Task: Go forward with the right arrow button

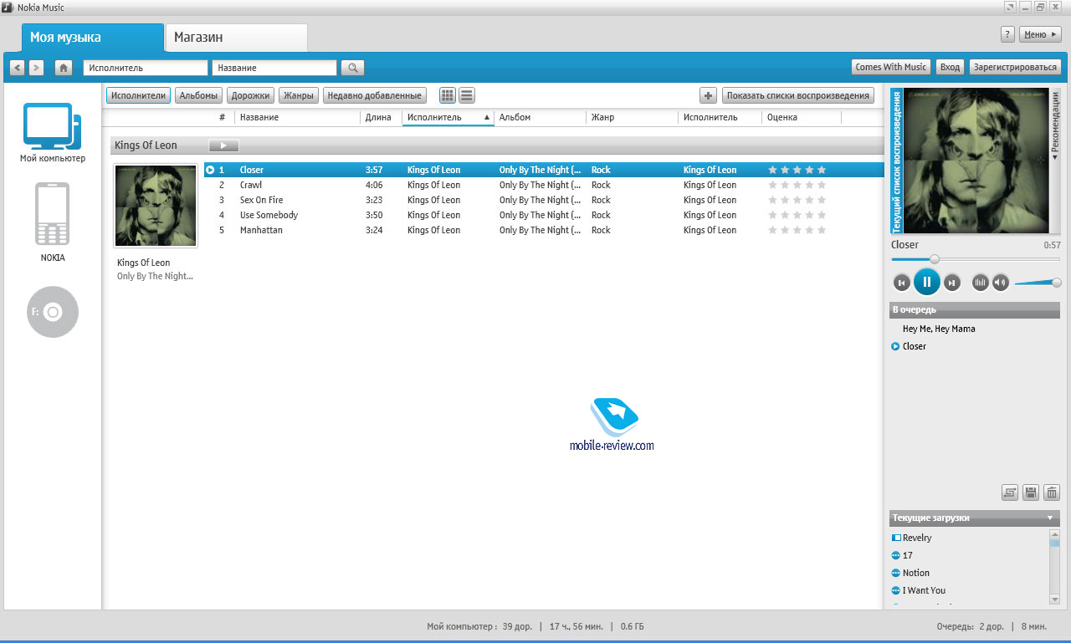Action: click(x=36, y=68)
